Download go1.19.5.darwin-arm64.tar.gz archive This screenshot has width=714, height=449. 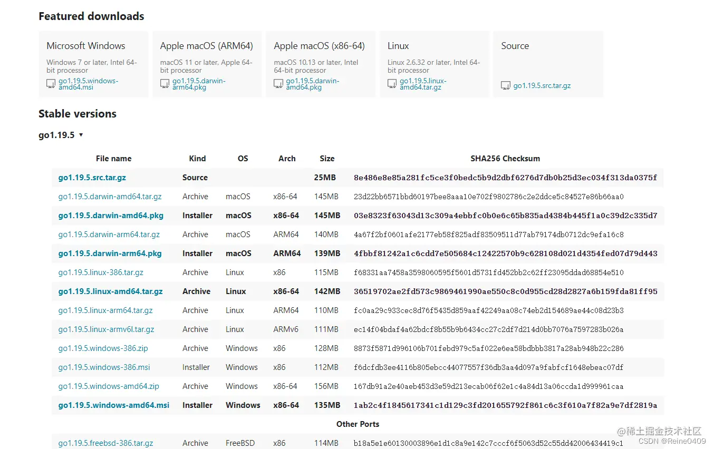click(109, 235)
